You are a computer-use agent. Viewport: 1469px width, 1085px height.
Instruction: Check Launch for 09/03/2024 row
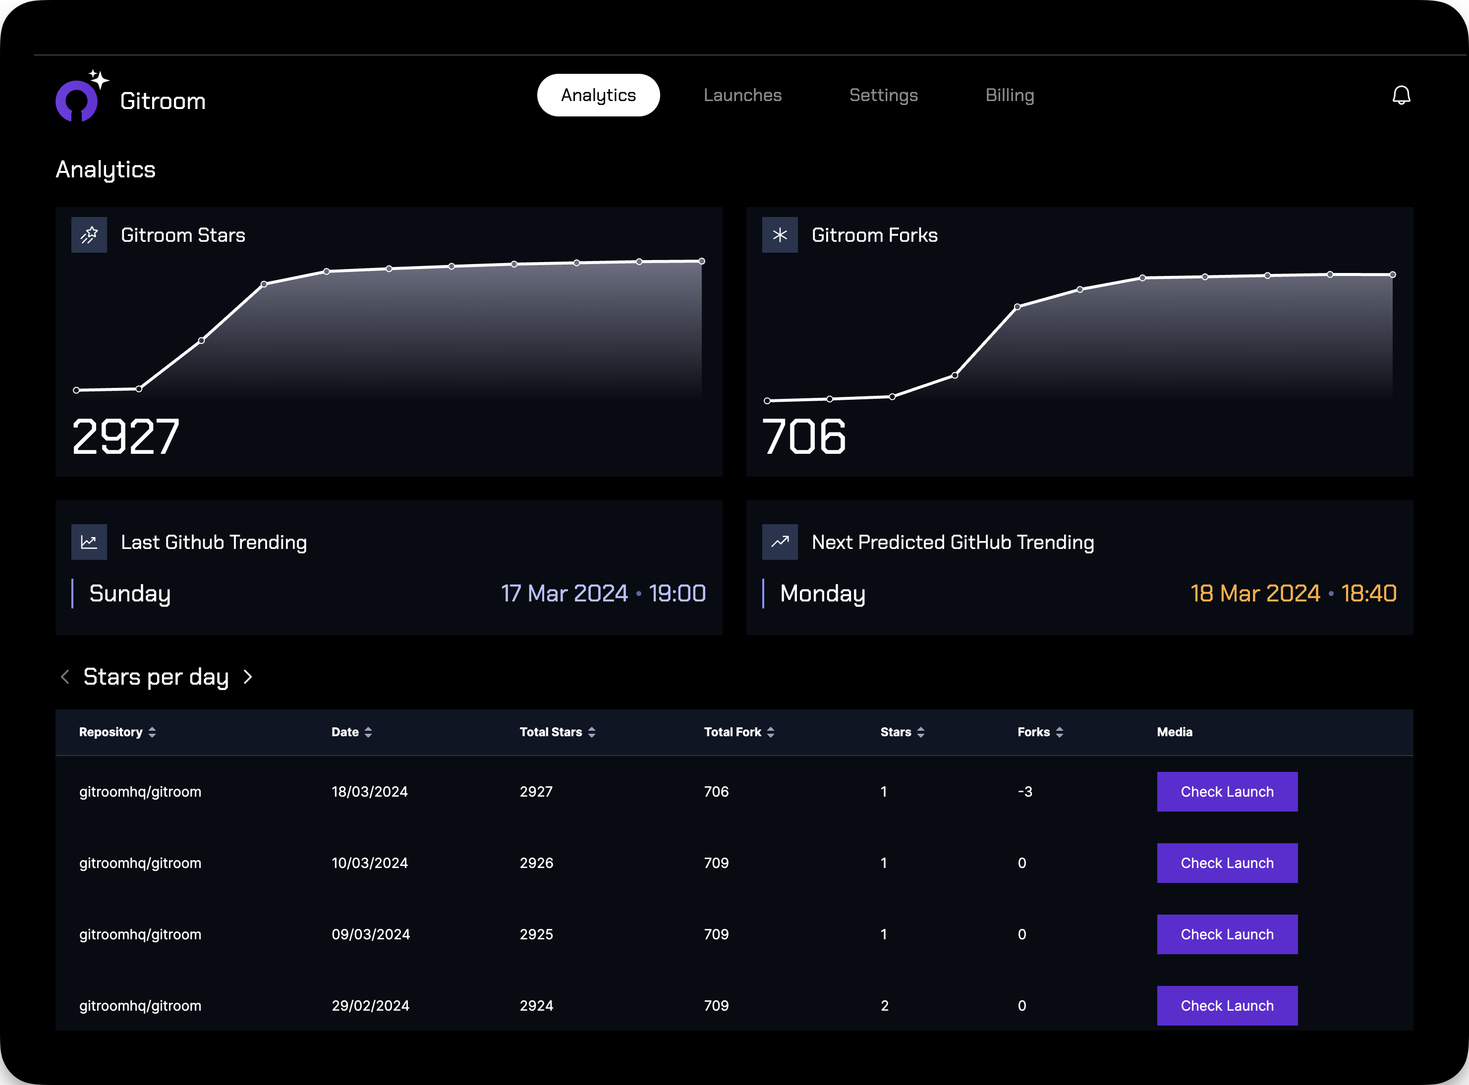[x=1227, y=934]
